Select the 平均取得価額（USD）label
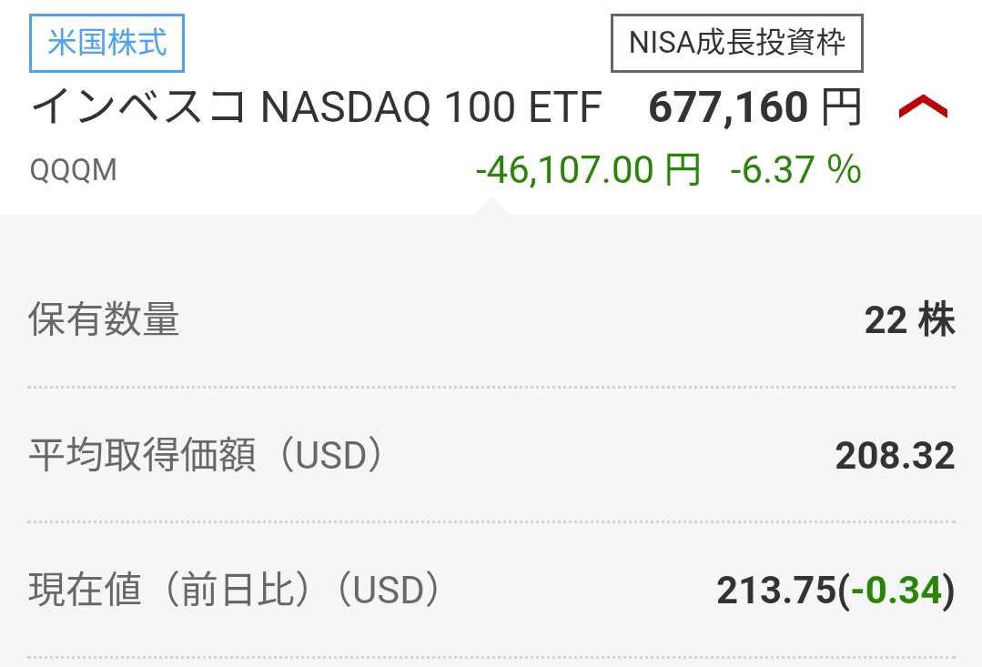This screenshot has height=667, width=982. pos(208,455)
